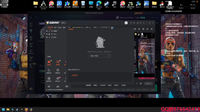Open the Microsoft Edge desktop shortcut
Viewport: 200px width, 112px height.
[x=99, y=5]
